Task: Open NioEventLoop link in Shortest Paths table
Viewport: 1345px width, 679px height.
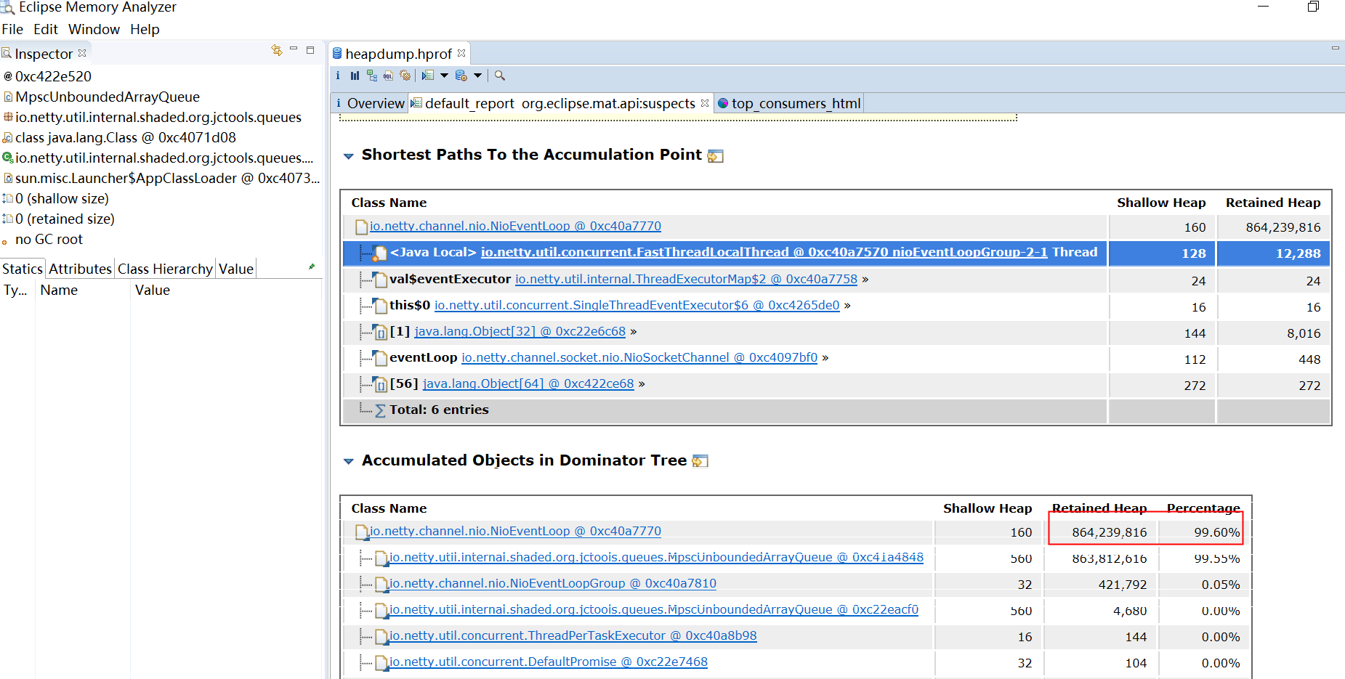Action: click(x=515, y=226)
